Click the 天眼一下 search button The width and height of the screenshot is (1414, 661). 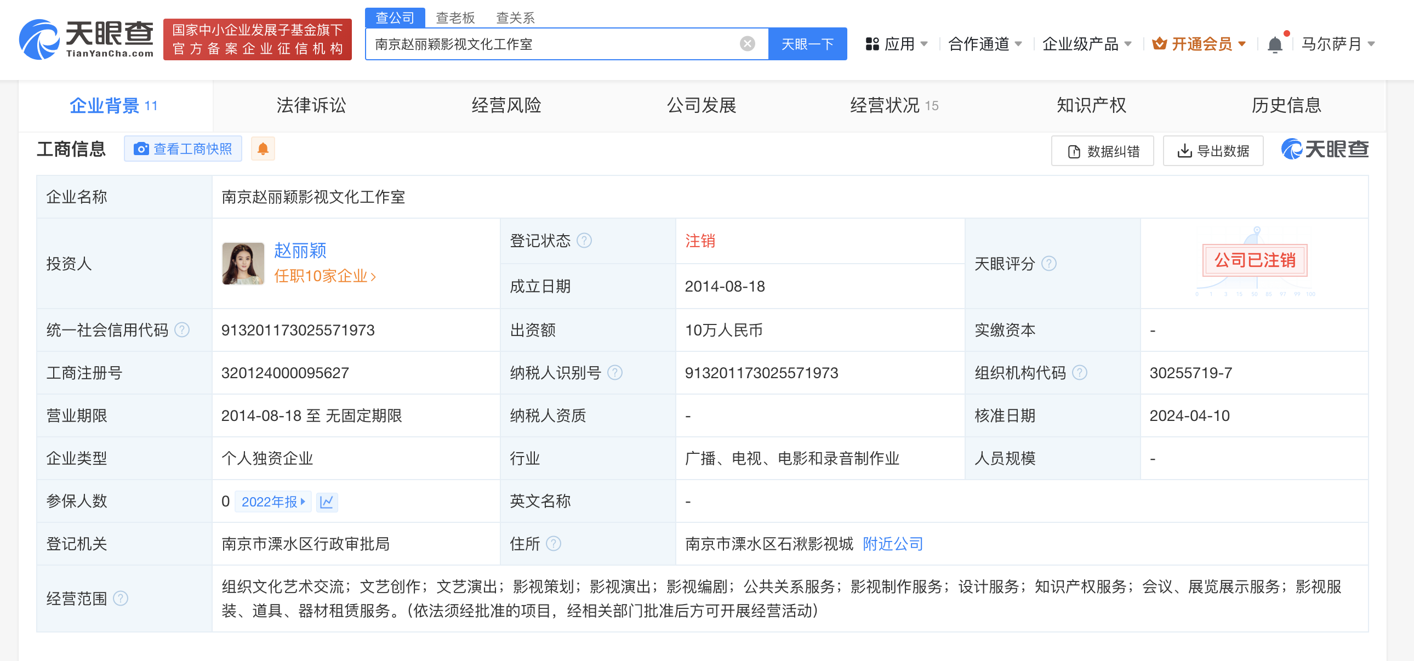(x=806, y=43)
